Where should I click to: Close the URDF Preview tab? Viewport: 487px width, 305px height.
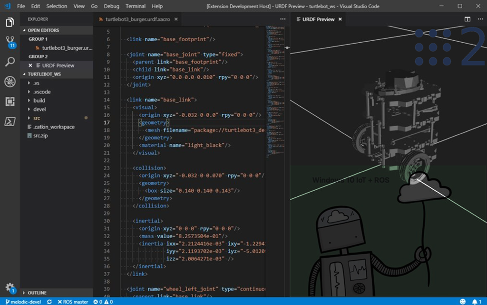(x=340, y=19)
